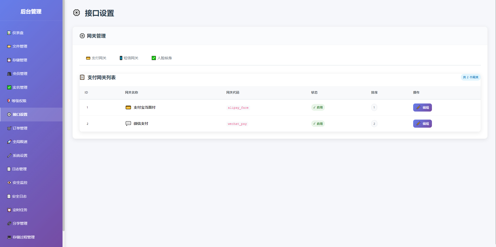The width and height of the screenshot is (496, 247).
Task: Click the dashboard chart icon beside 仪表盘
Action: [9, 33]
